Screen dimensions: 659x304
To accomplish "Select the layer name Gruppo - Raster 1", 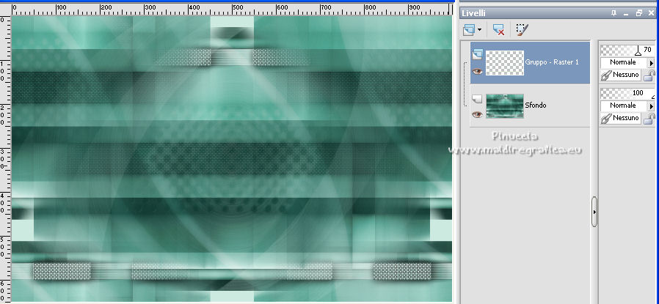I will [552, 62].
